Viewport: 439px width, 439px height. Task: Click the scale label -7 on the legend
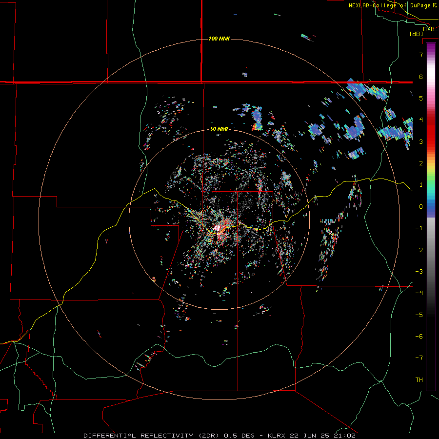[419, 358]
